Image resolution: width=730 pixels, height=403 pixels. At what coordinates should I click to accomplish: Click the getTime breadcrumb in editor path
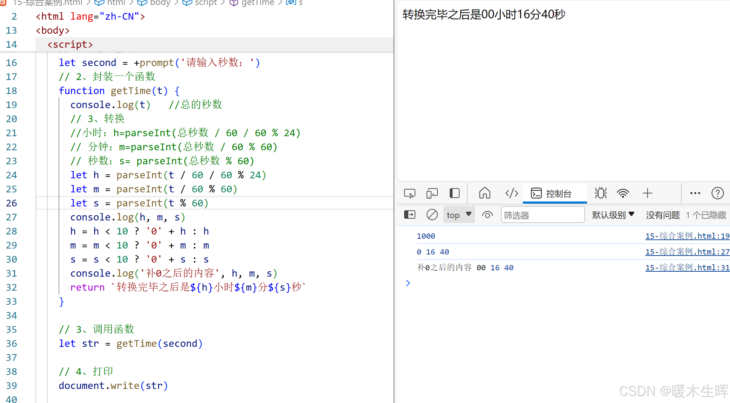tap(257, 3)
